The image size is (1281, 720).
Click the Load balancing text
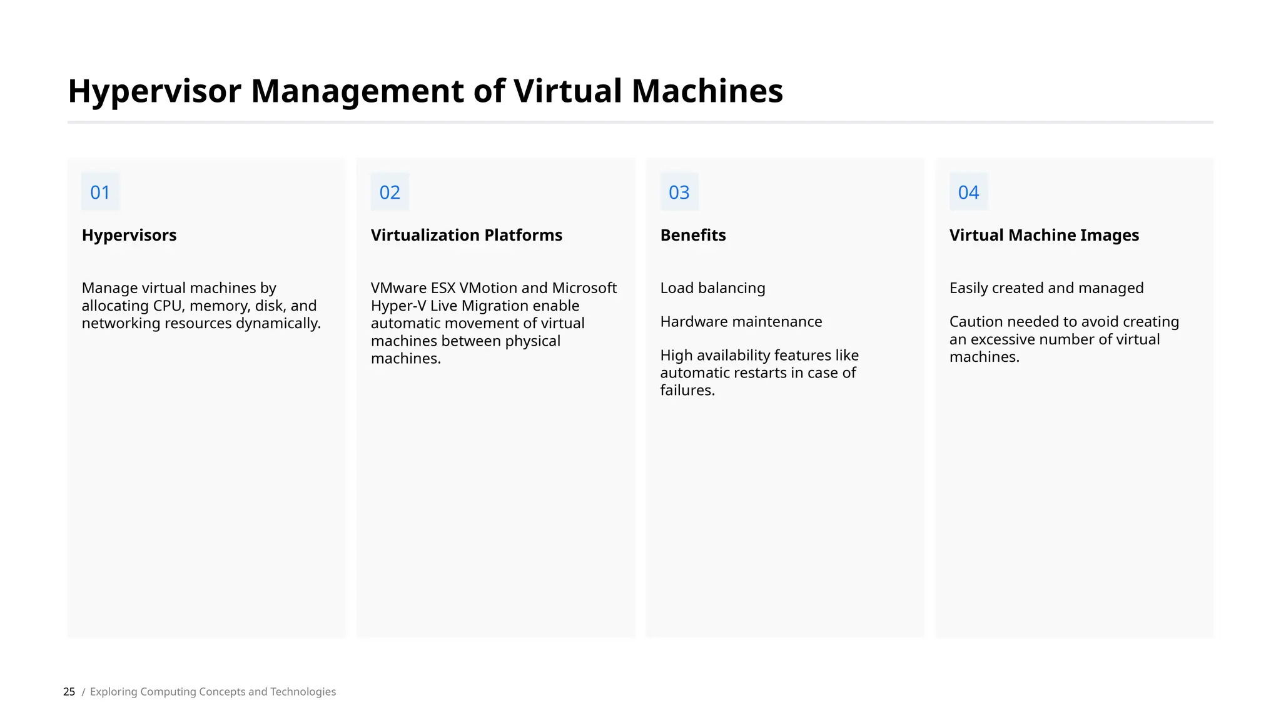coord(712,288)
